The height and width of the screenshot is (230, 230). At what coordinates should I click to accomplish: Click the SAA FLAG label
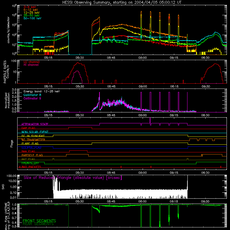(28, 152)
